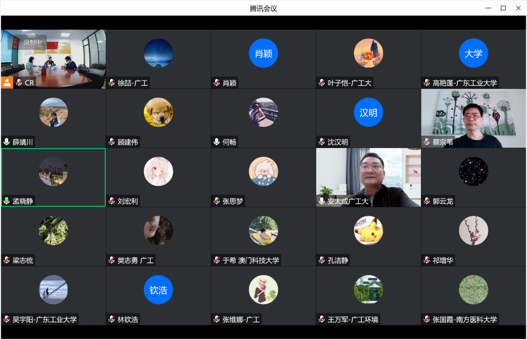Select 安太成's live video tile
The height and width of the screenshot is (340, 527).
[368, 177]
